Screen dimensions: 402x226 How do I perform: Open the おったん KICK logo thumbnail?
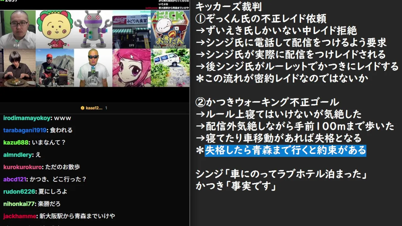tap(170, 29)
